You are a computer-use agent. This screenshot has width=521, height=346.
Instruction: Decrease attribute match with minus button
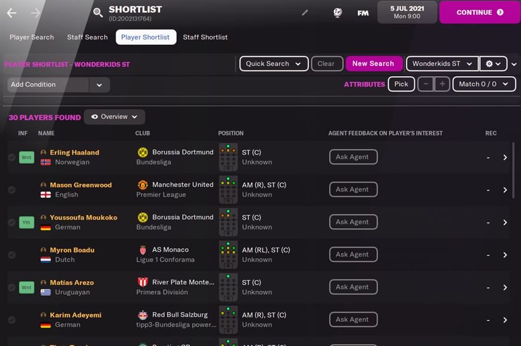426,84
